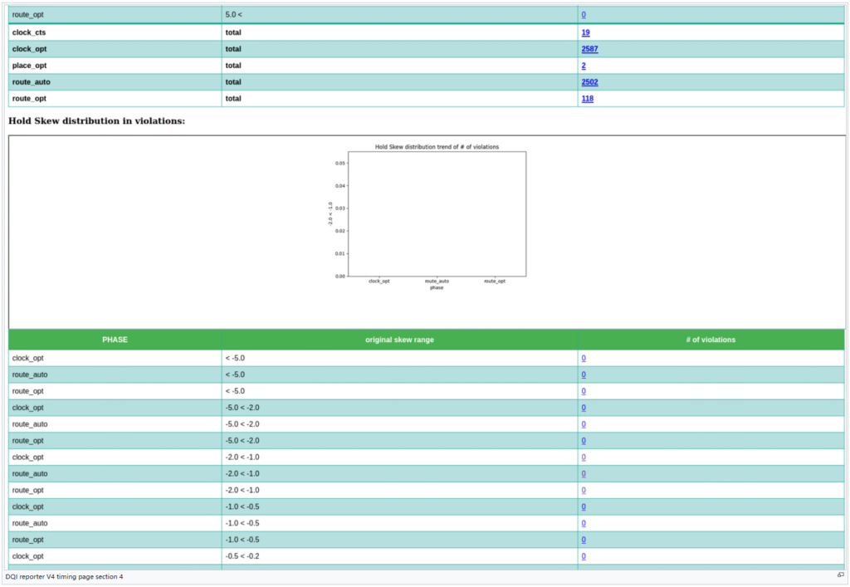Open the clock_cts total 19 violations link
850x587 pixels.
coord(585,32)
